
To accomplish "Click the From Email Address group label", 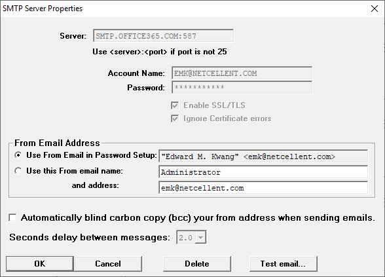I will point(57,143).
